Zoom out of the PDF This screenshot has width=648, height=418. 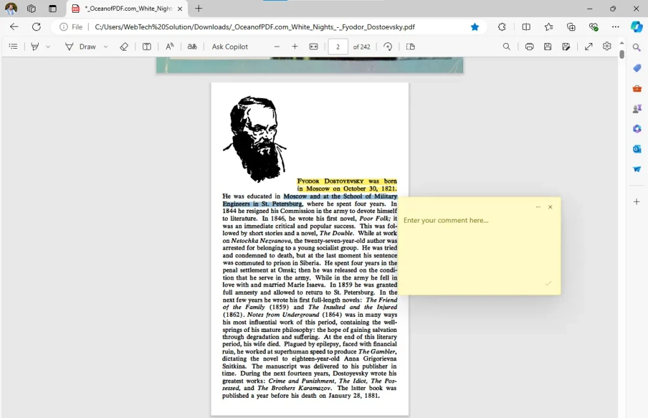point(277,47)
